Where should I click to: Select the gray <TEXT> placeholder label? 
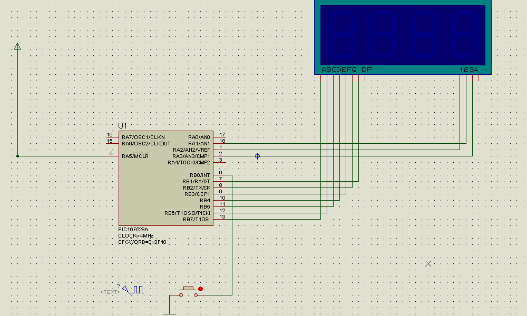[110, 292]
